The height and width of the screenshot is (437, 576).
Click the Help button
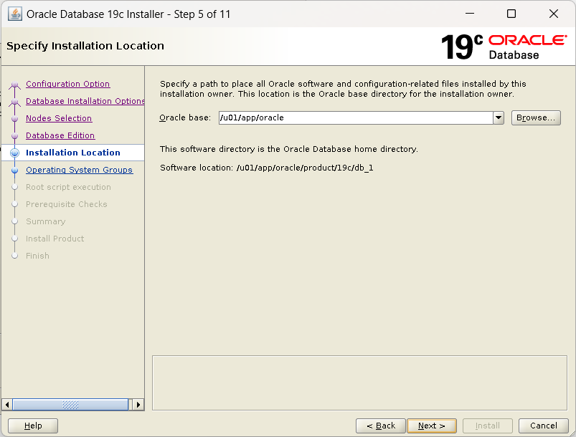[33, 426]
